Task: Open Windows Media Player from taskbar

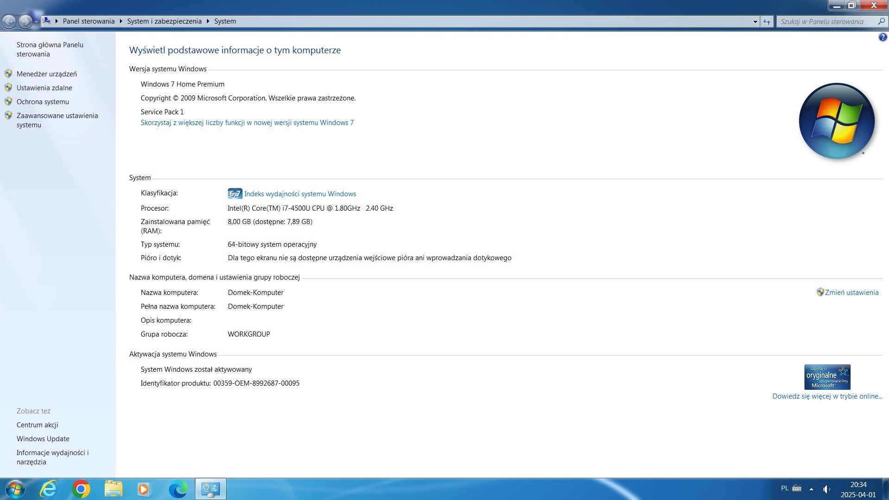Action: point(144,489)
